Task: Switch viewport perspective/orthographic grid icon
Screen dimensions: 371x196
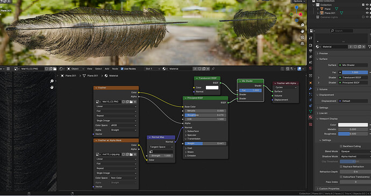Action: point(302,43)
